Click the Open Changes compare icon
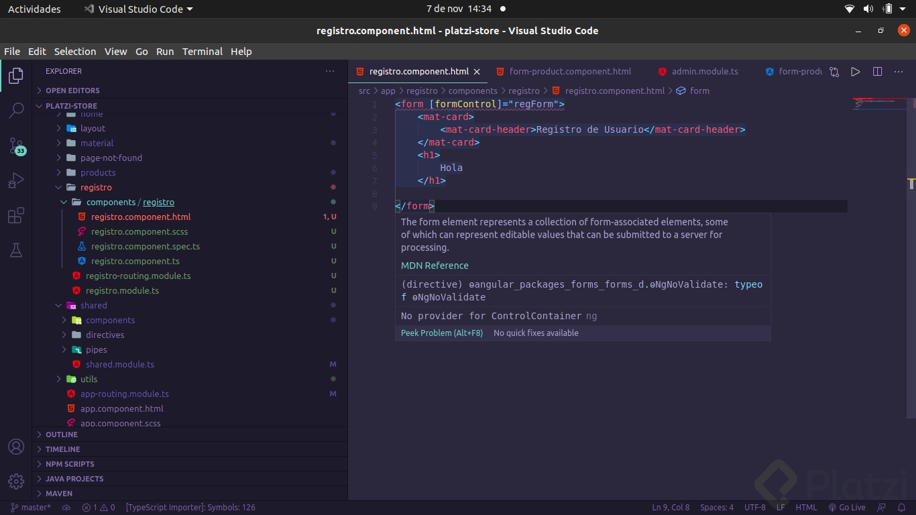Viewport: 916px width, 515px height. (834, 72)
